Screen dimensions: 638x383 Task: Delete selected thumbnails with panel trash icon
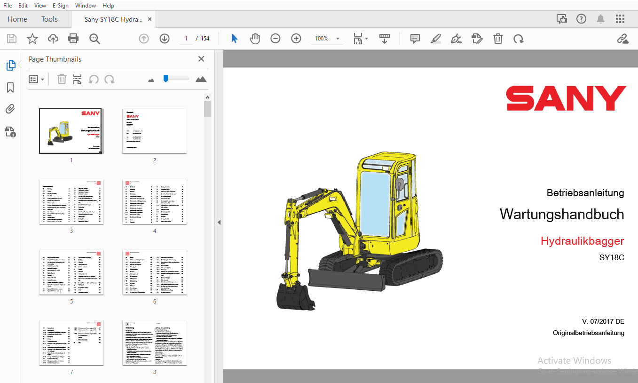click(x=62, y=79)
